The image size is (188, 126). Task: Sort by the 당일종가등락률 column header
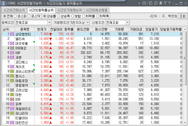point(171,29)
